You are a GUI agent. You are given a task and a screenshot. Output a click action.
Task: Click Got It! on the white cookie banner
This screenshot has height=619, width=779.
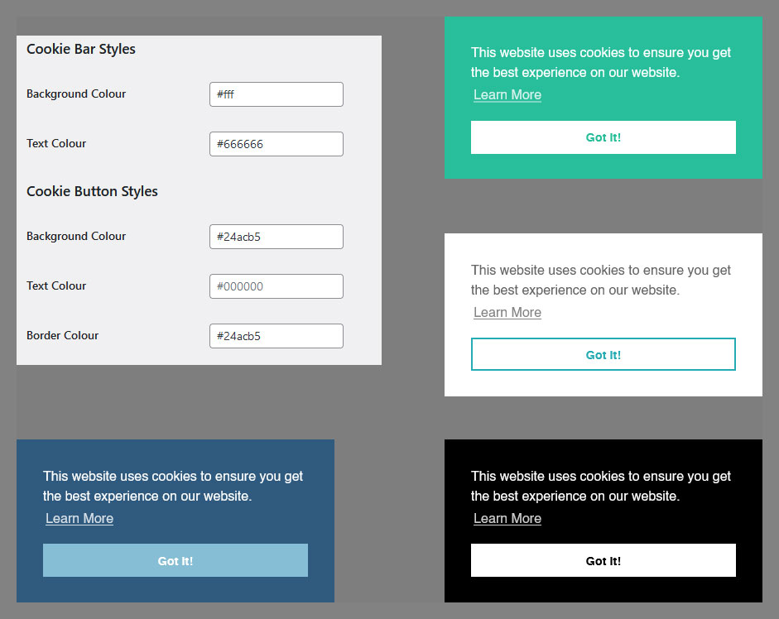603,354
